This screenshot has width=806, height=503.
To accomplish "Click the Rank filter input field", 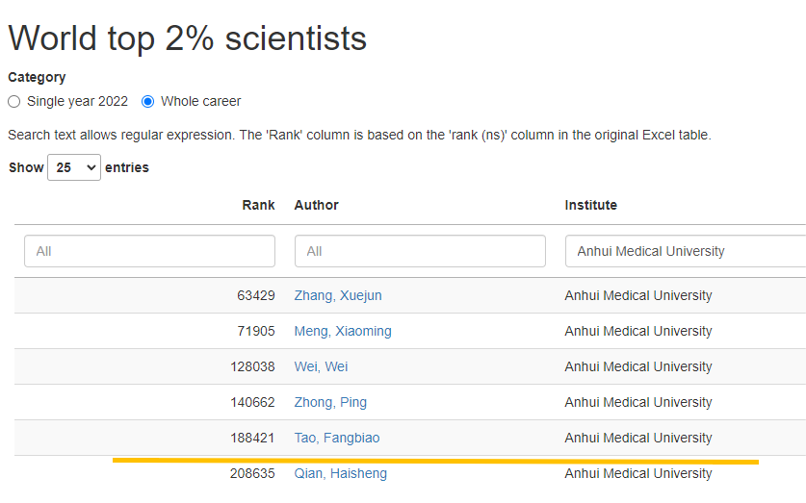I will 149,251.
